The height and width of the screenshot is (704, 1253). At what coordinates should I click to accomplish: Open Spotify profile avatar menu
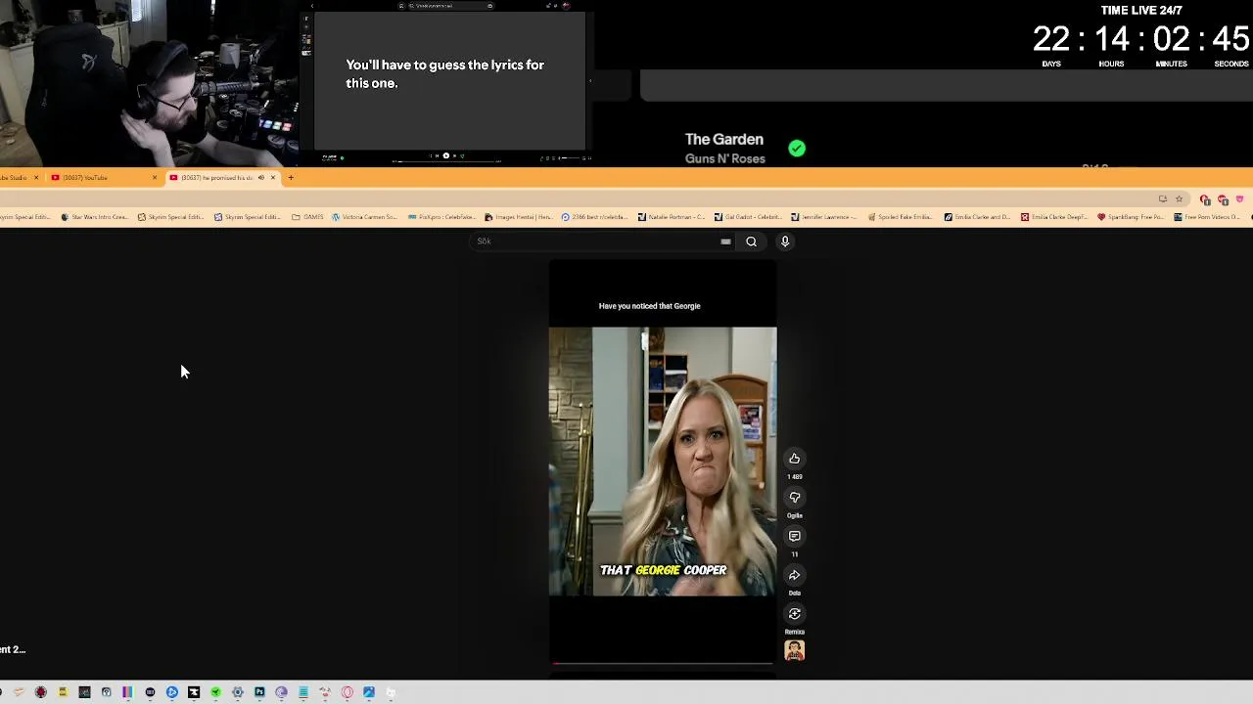pyautogui.click(x=567, y=6)
